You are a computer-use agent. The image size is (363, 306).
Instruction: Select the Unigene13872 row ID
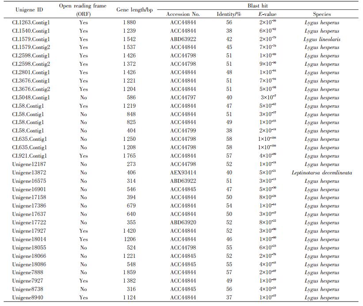(29, 173)
